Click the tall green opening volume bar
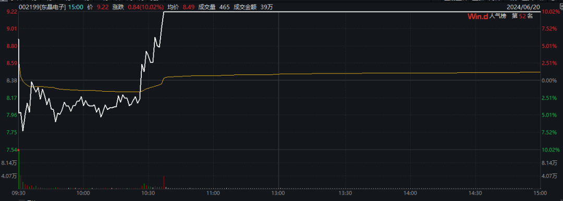Image resolution: width=563 pixels, height=201 pixels. click(19, 169)
